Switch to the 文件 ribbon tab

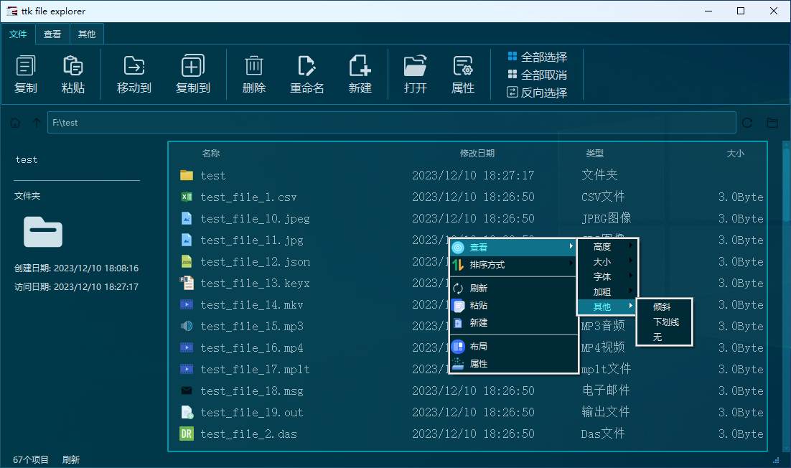click(18, 34)
